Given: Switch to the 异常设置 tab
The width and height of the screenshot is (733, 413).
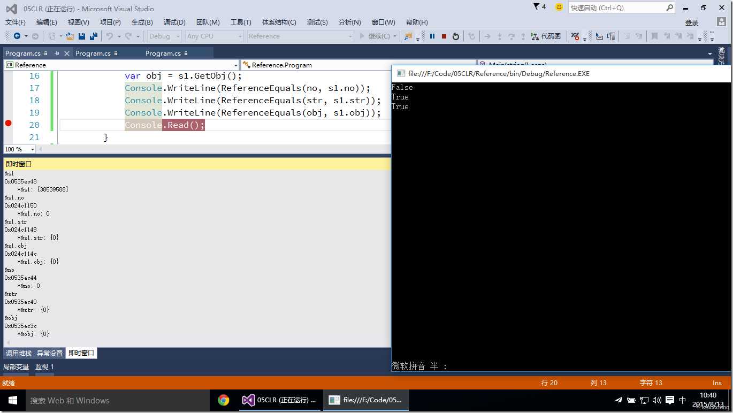Looking at the screenshot, I should click(50, 353).
